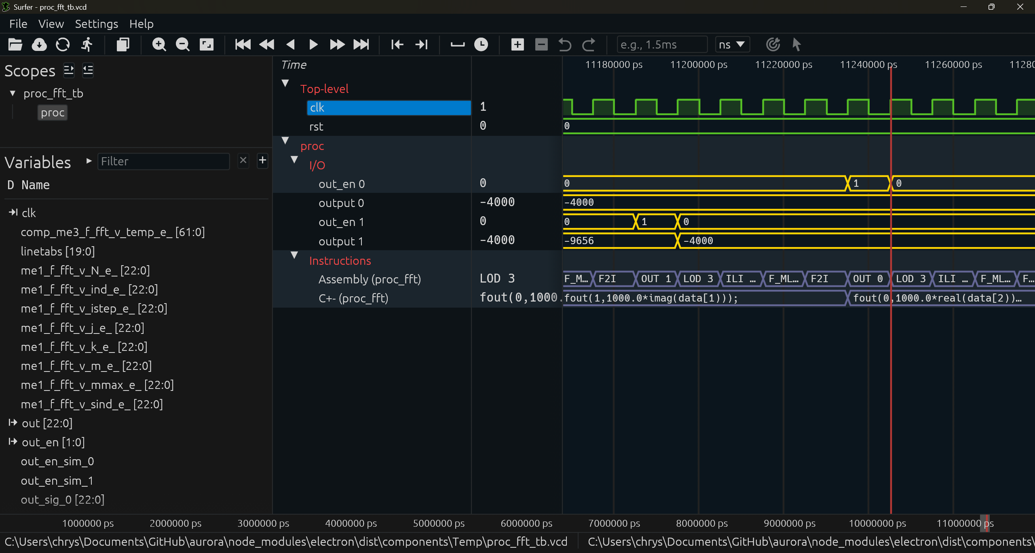Add variable out_en_sim_0
The image size is (1035, 553).
[x=57, y=461]
